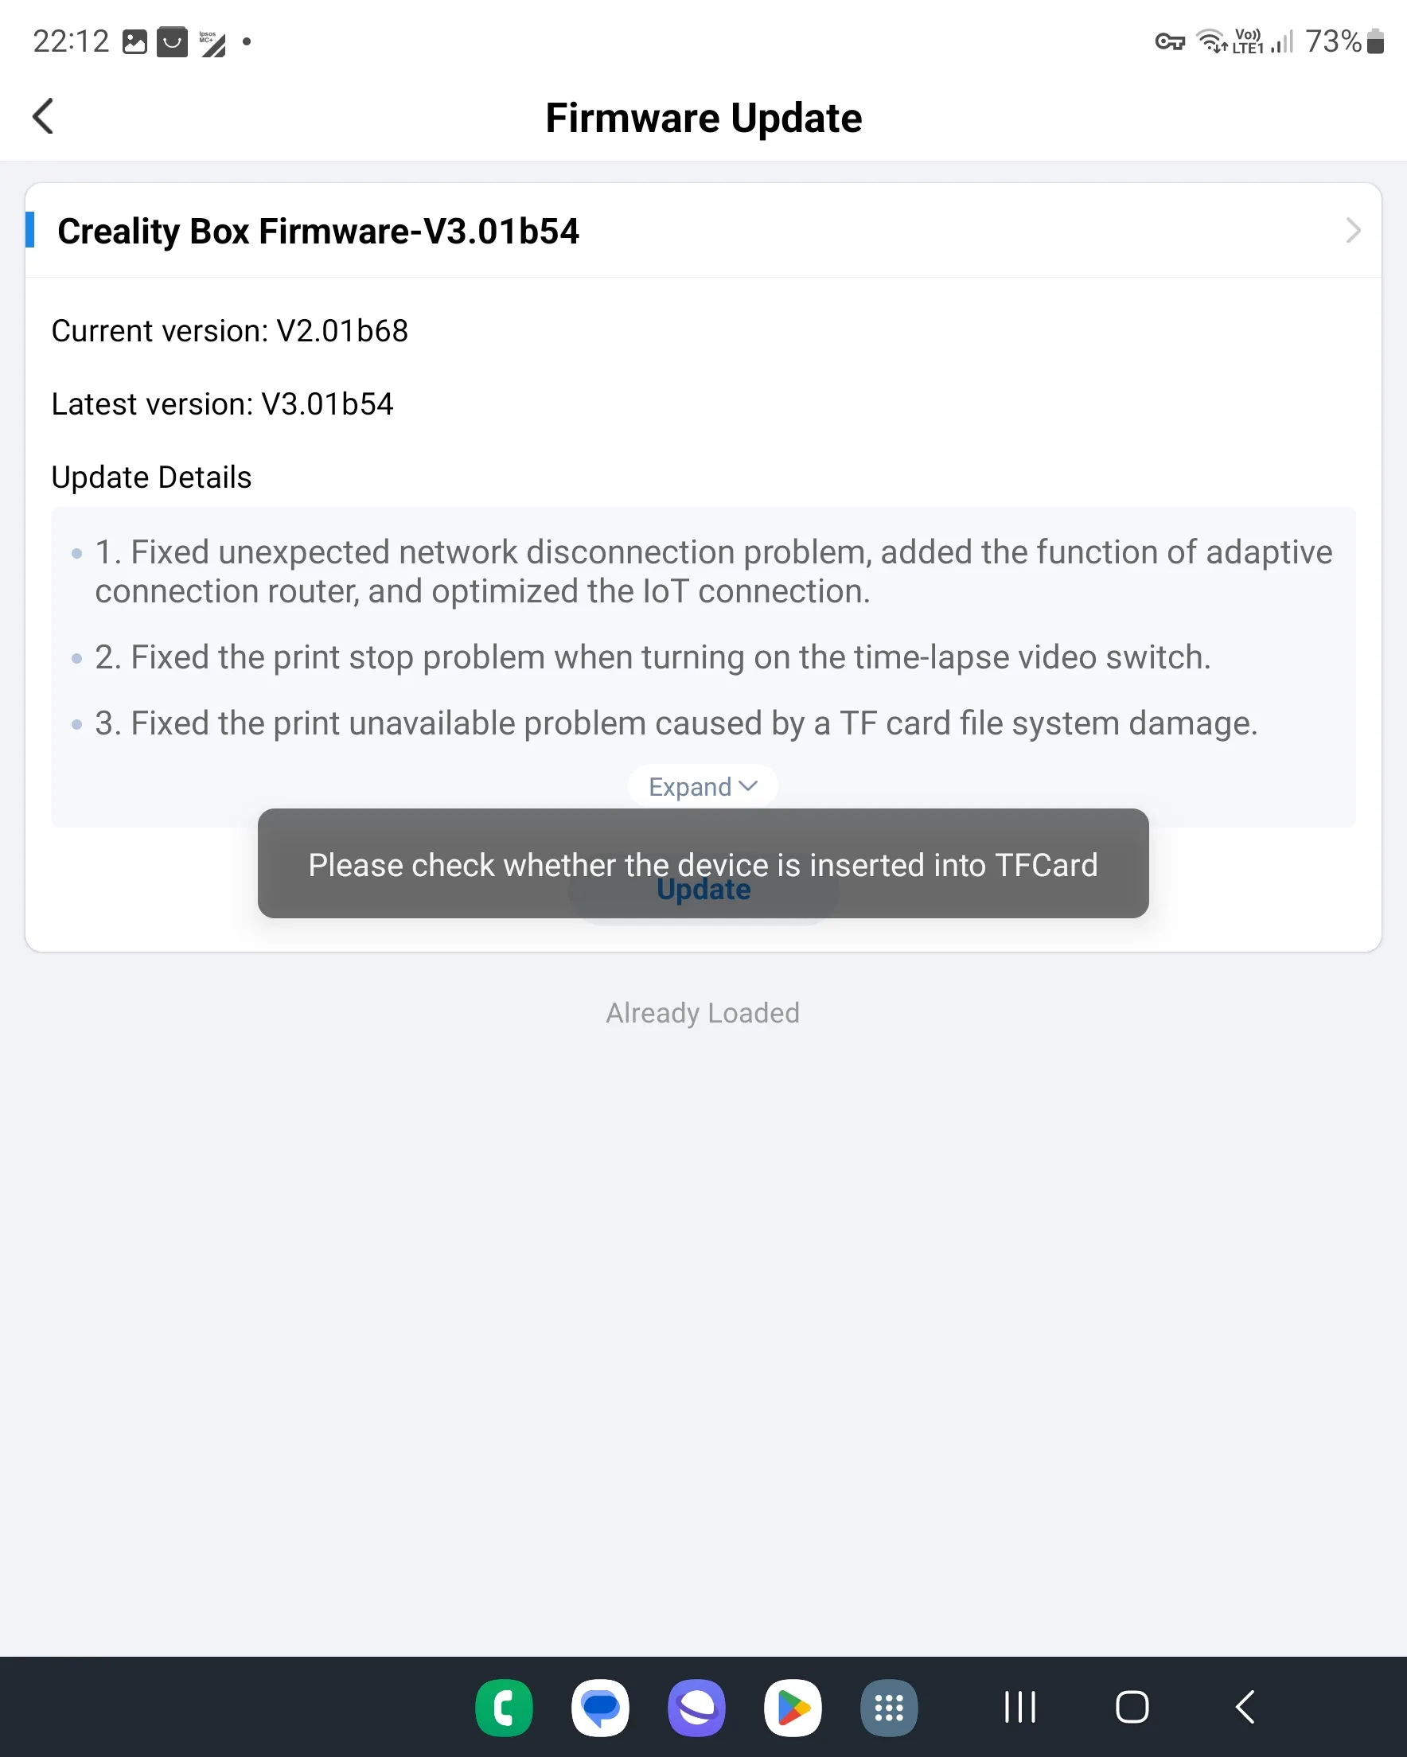Tap the Wi-Fi status icon
1407x1757 pixels.
coord(1211,41)
